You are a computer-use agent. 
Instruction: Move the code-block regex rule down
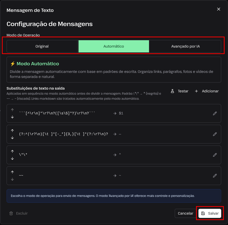click(12, 117)
